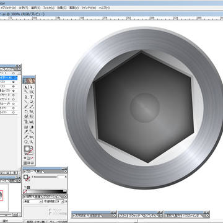
Task: Click the K slider in Color panel
Action: click(45, 177)
